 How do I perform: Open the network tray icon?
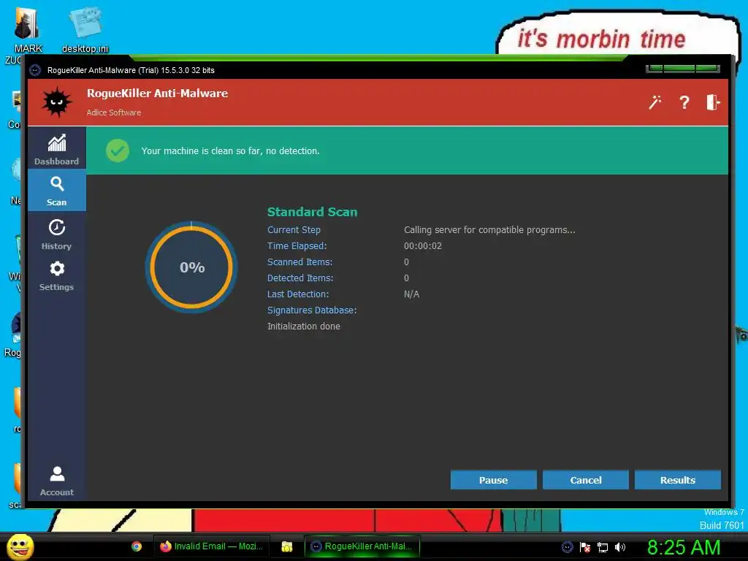pos(603,547)
